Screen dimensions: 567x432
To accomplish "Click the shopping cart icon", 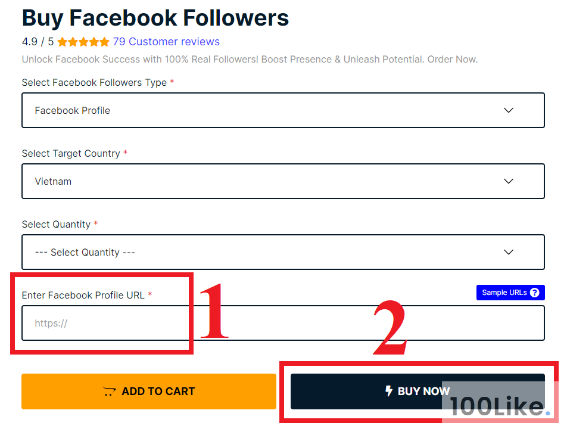I will 109,391.
